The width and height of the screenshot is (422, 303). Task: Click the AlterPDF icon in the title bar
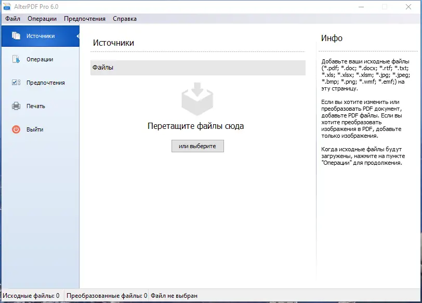[7, 7]
